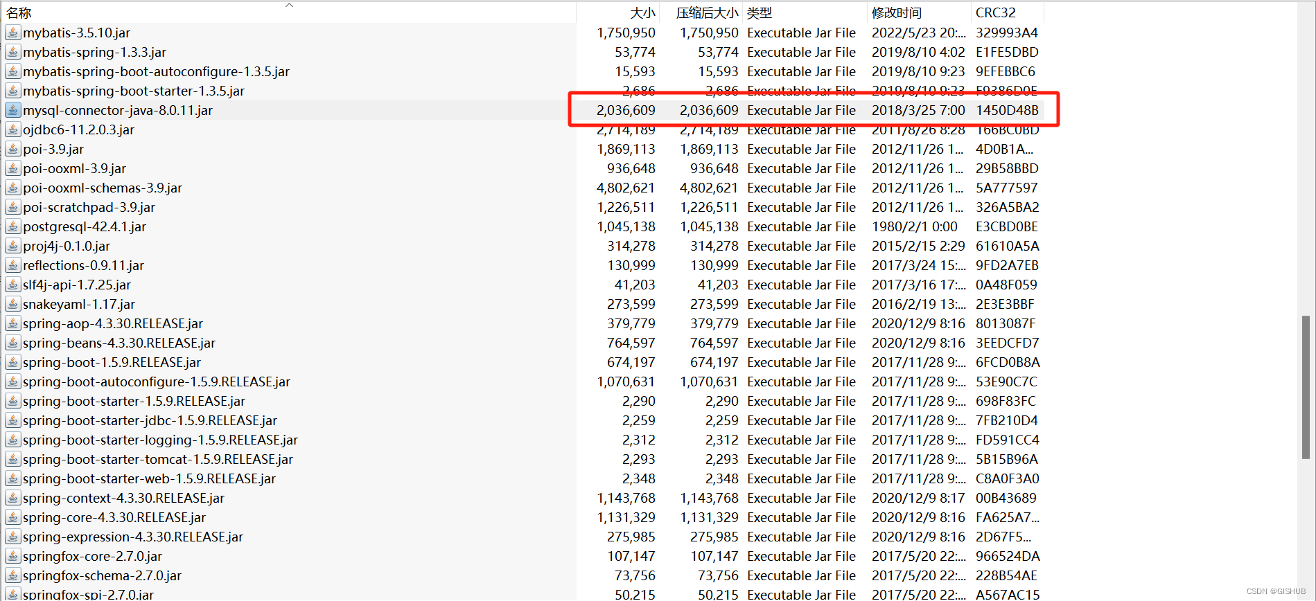The width and height of the screenshot is (1316, 601).
Task: Click CRC32 value C8A0F3A0
Action: [x=1008, y=478]
